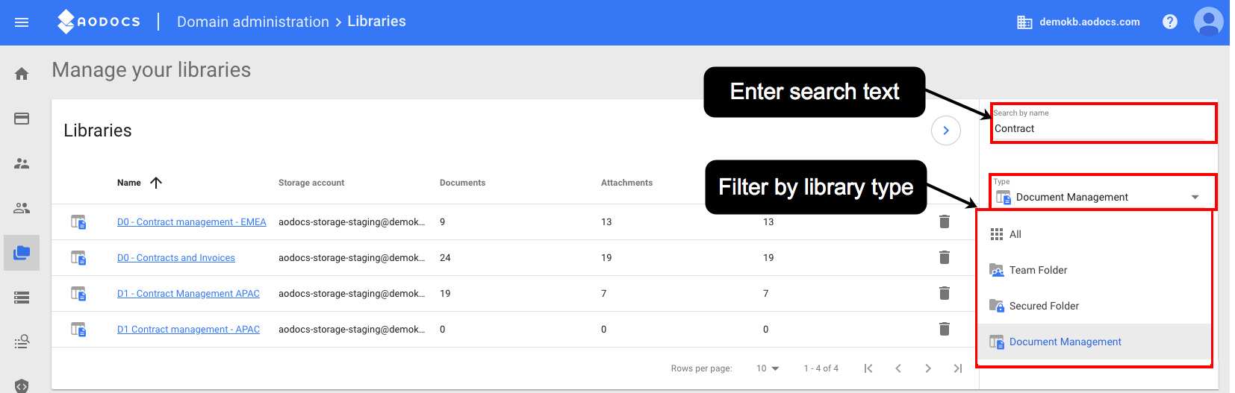This screenshot has width=1235, height=393.
Task: Collapse the filter panel with chevron button
Action: tap(946, 131)
